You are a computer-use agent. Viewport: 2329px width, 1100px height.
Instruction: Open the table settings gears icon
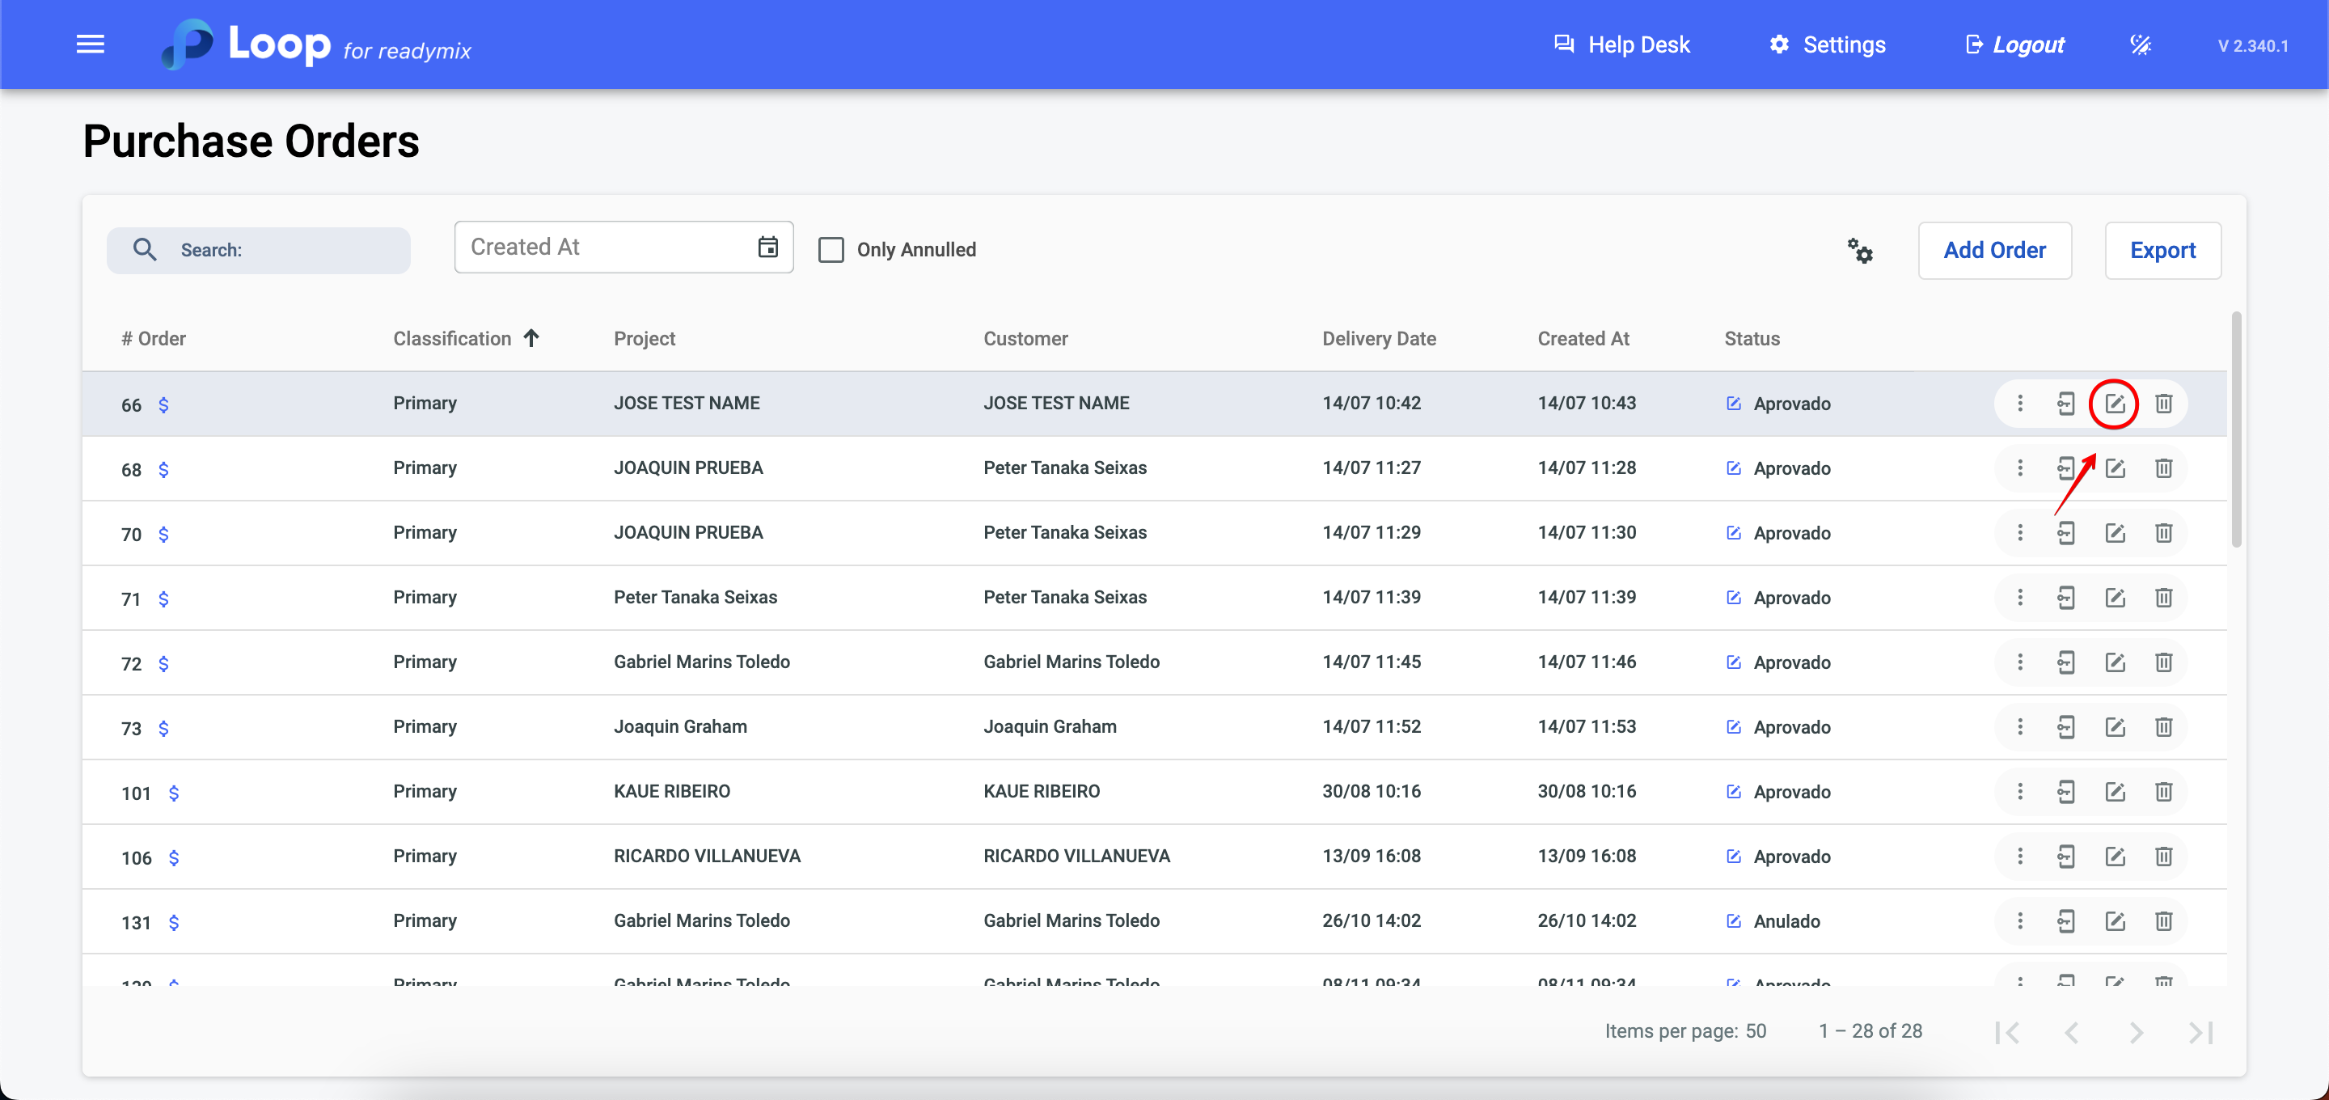(x=1860, y=251)
